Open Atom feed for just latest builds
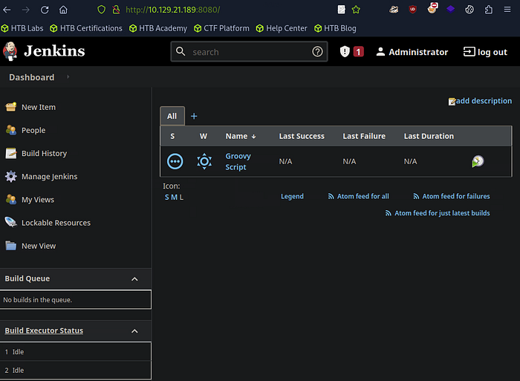The width and height of the screenshot is (520, 381). click(438, 213)
